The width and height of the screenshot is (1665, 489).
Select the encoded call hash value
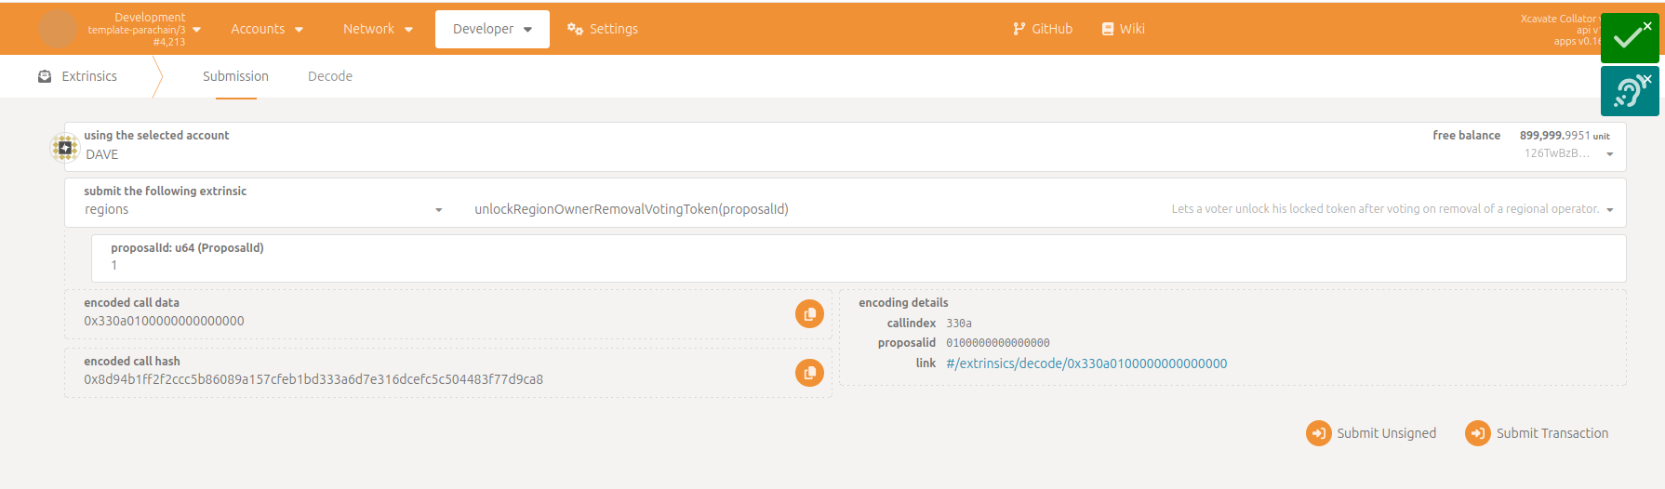313,379
